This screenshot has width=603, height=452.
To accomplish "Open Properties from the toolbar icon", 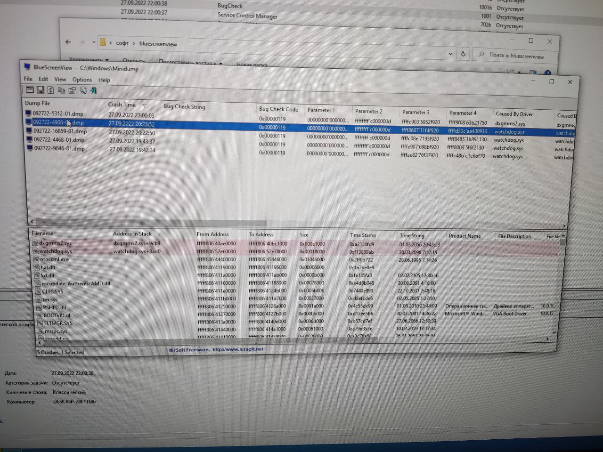I will 72,90.
